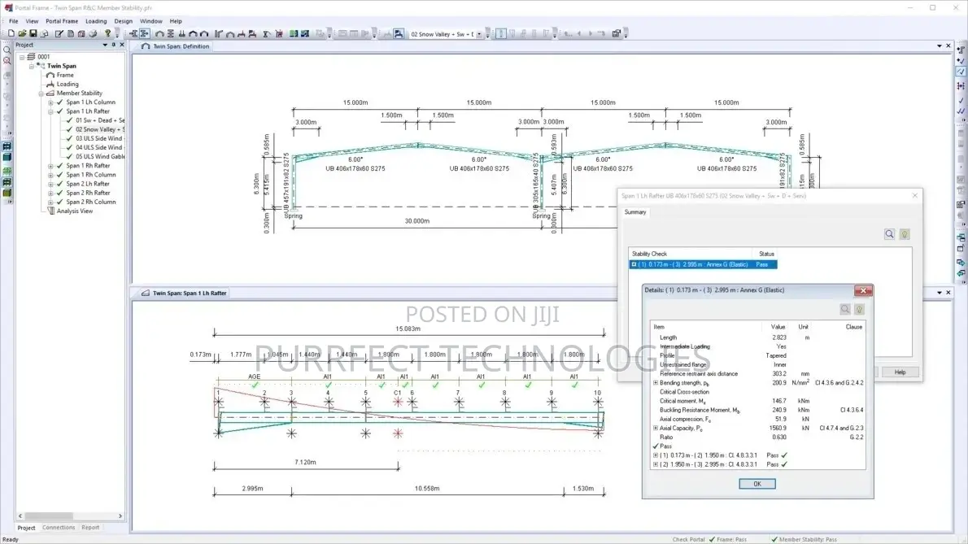
Task: Expand the Span 1 Lh Column node
Action: pyautogui.click(x=50, y=102)
